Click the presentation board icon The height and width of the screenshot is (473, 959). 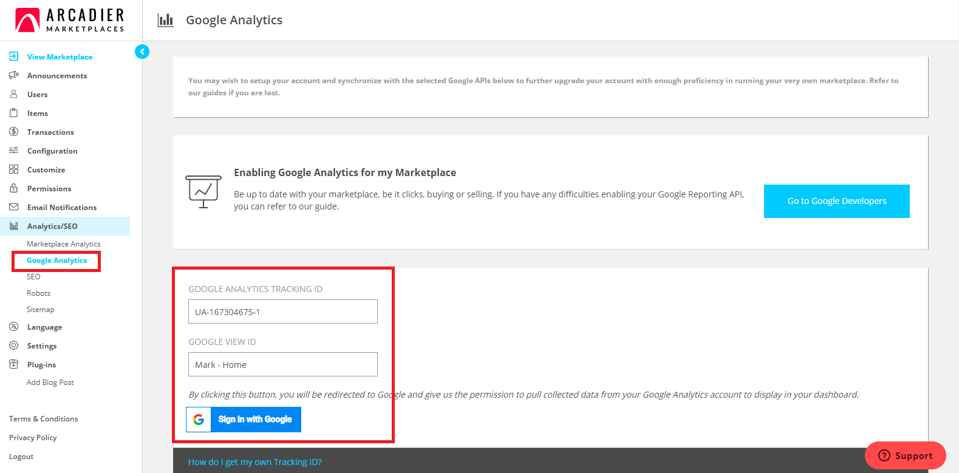pyautogui.click(x=203, y=191)
